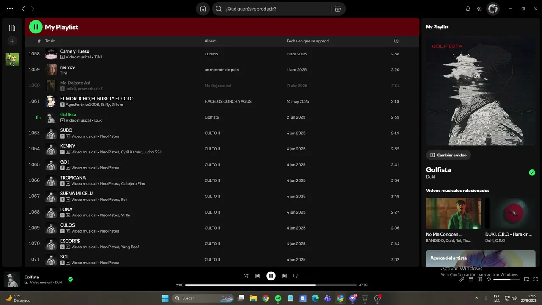Open the Home screen

click(x=203, y=8)
